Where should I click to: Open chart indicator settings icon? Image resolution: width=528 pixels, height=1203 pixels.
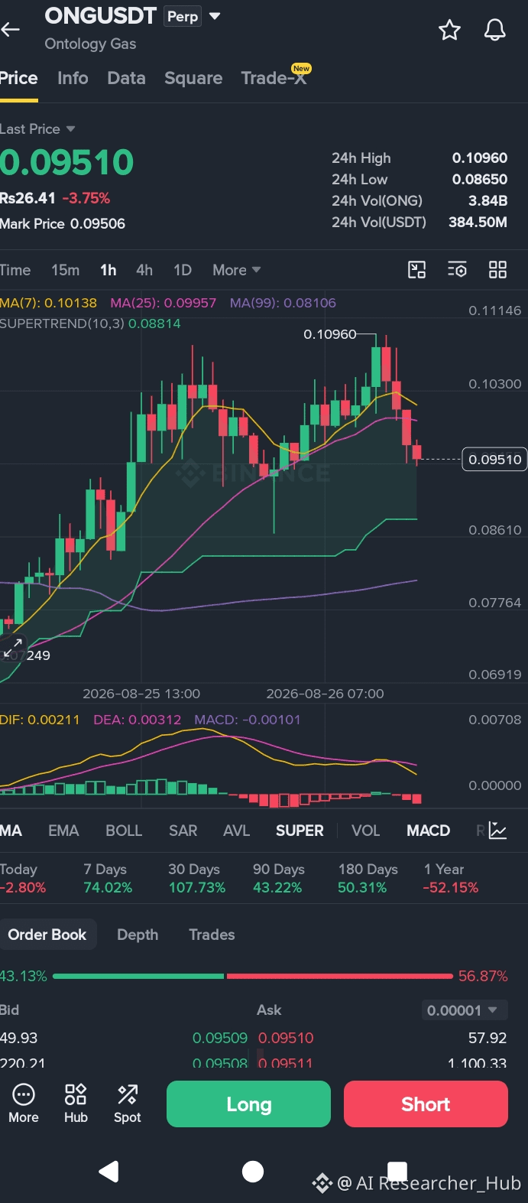[x=457, y=269]
